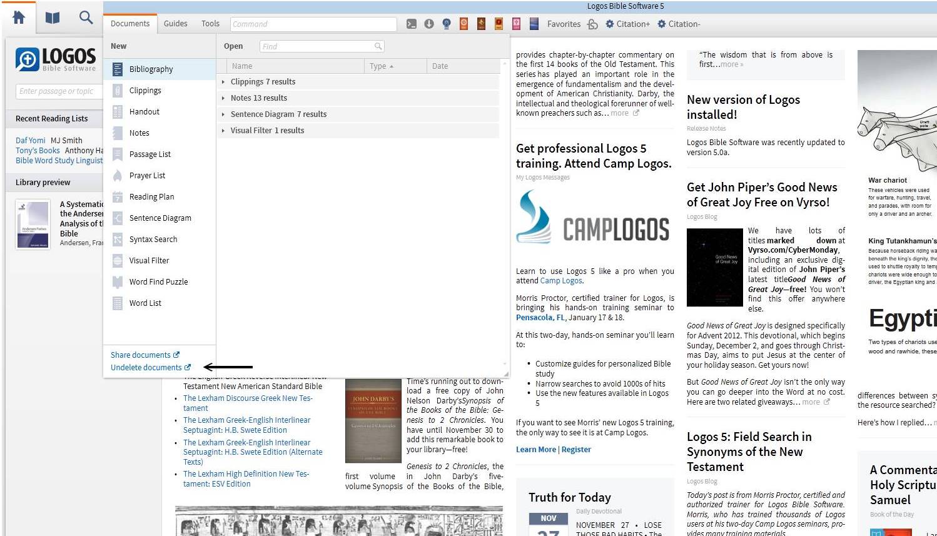This screenshot has height=536, width=937.
Task: Create a new Passage List
Action: (x=160, y=154)
